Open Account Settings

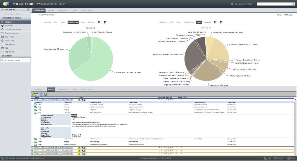click(242, 4)
